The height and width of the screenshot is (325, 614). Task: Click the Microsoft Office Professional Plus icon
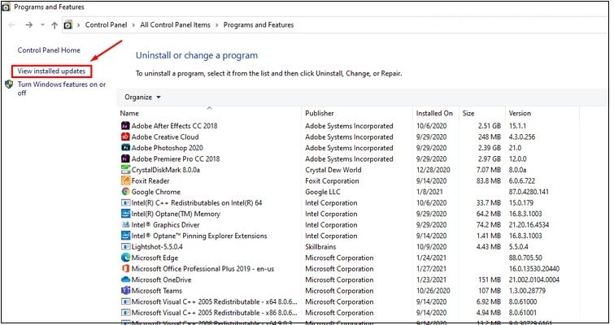(x=125, y=268)
